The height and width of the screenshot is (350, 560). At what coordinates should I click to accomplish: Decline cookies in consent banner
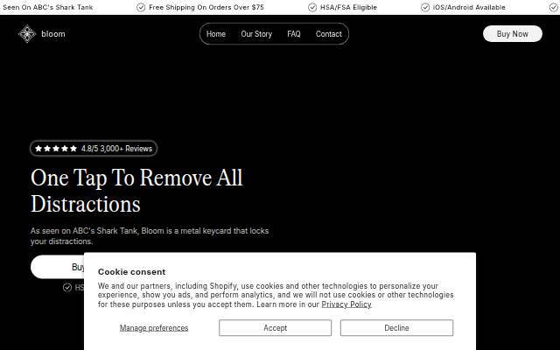click(396, 328)
